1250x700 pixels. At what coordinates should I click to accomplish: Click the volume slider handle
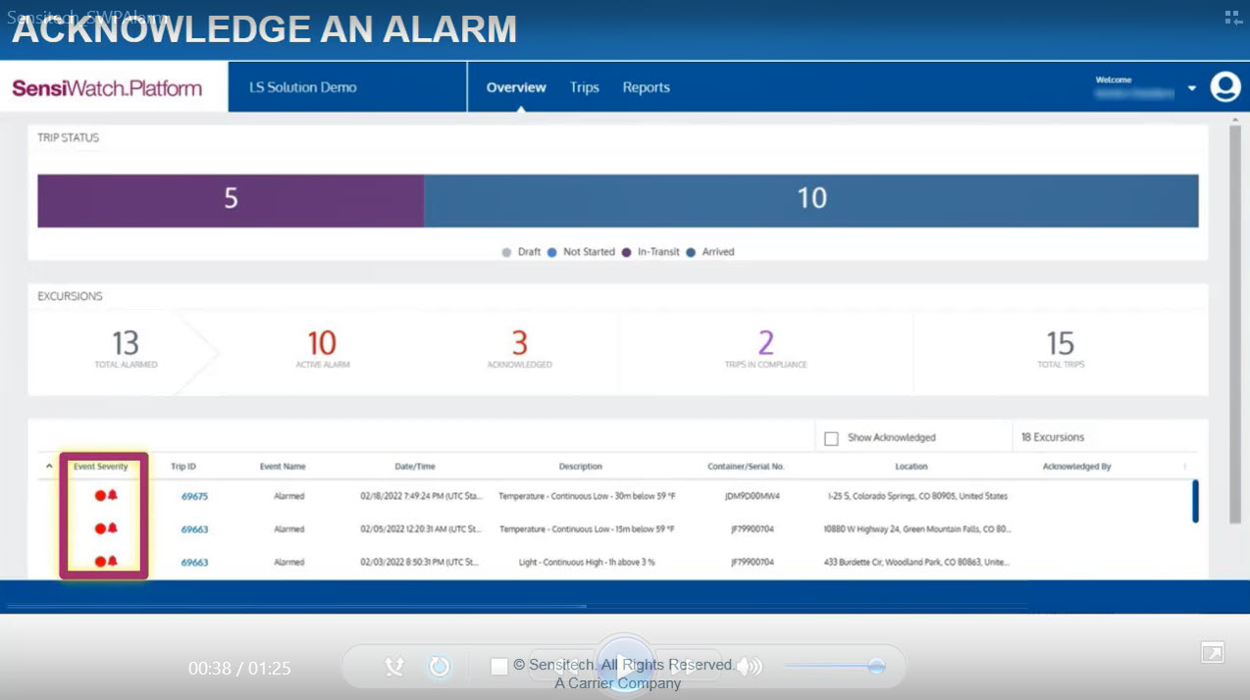(876, 667)
